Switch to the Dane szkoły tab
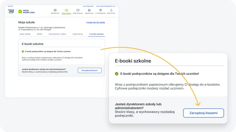The width and height of the screenshot is (236, 132). click(25, 34)
